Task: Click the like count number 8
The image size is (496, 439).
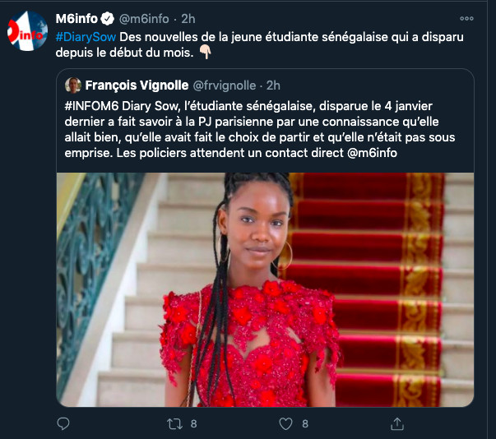Action: [304, 424]
